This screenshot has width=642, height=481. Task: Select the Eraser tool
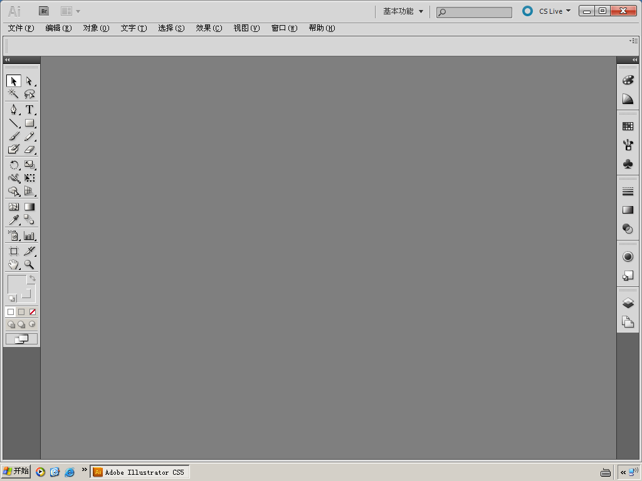29,149
